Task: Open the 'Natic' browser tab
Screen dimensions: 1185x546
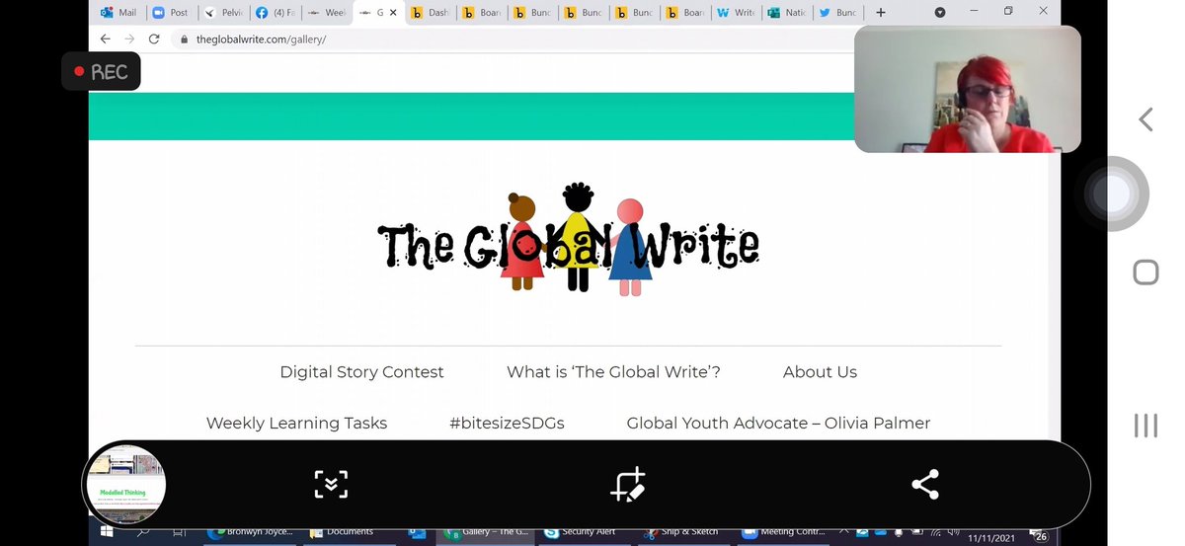Action: click(787, 13)
